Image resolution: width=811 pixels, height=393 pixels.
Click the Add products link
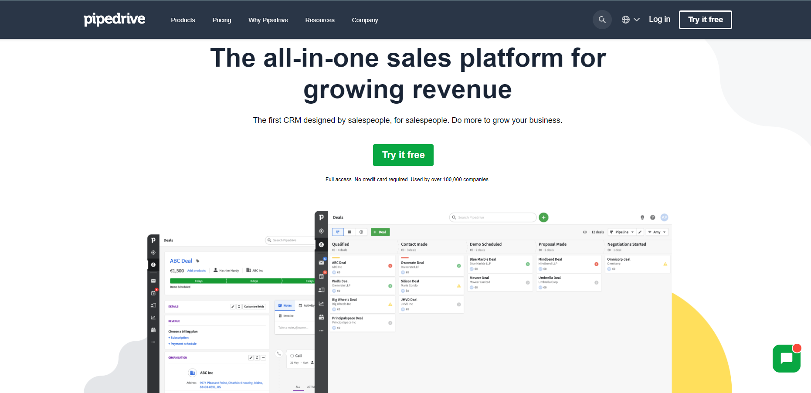pos(197,271)
